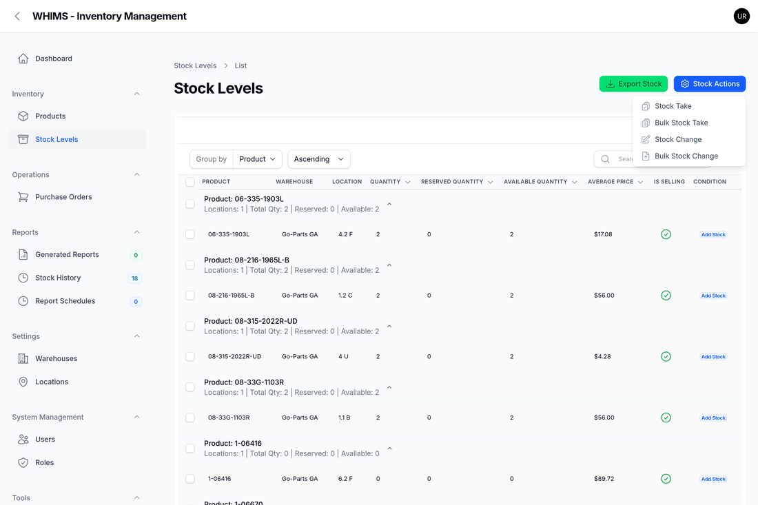Collapse the Product: 1-06416 group
758x505 pixels.
click(389, 449)
